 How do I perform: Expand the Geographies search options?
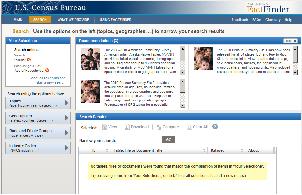(x=38, y=118)
